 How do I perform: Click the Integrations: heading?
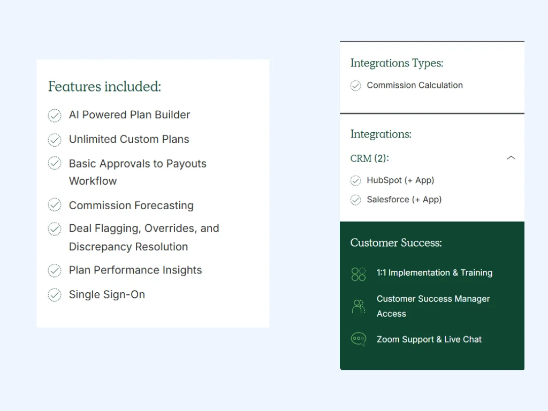pos(381,134)
